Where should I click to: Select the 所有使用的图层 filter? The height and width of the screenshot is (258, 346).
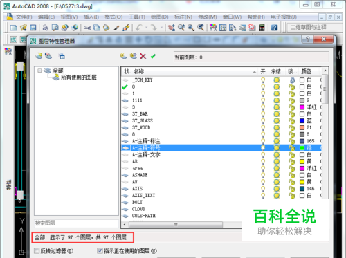coord(79,77)
